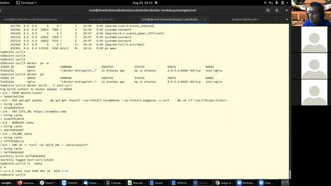Open Zoom Particip... taskbar item
The width and height of the screenshot is (331, 186).
pos(246,183)
